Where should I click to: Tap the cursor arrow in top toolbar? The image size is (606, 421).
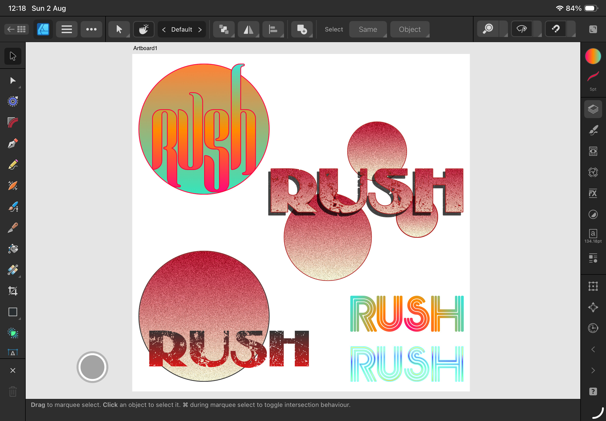click(119, 29)
